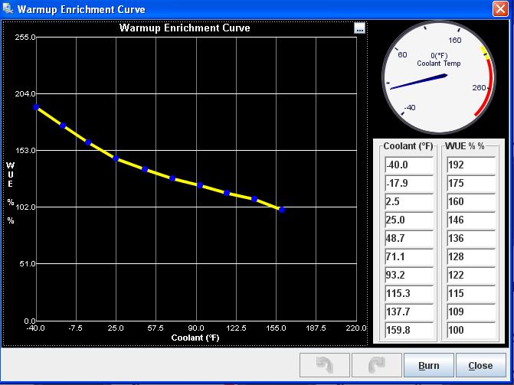Viewport: 514px width, 385px height.
Task: Select the first curve point at -40°F
Action: (x=36, y=107)
